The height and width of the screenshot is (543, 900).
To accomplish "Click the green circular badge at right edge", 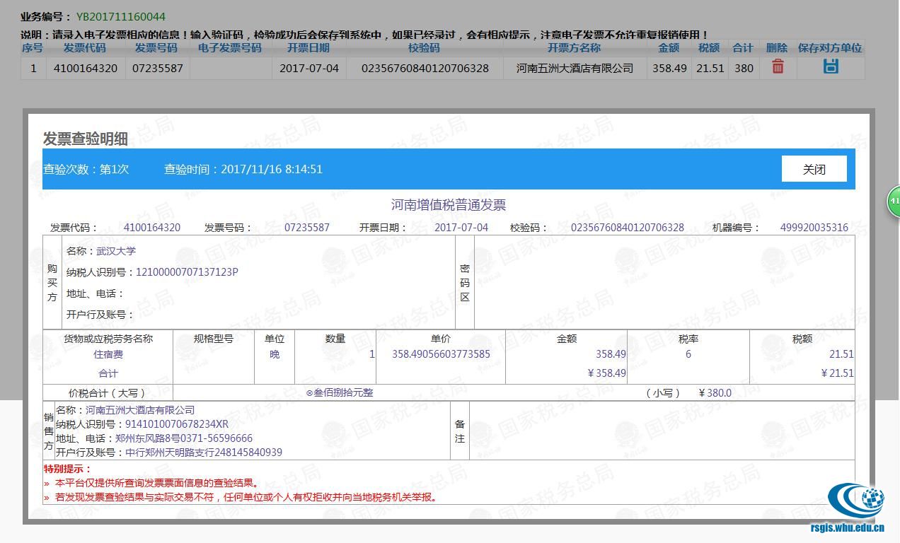I will click(x=894, y=201).
